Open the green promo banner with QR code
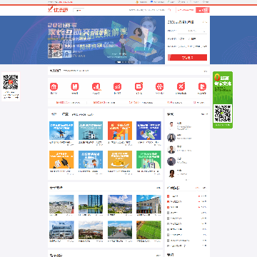257x257 pixels. (223, 100)
